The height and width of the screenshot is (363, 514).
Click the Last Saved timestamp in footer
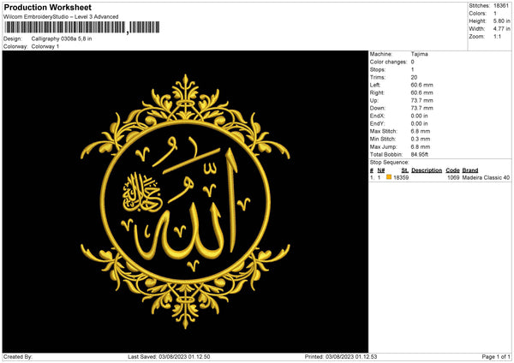pos(169,357)
